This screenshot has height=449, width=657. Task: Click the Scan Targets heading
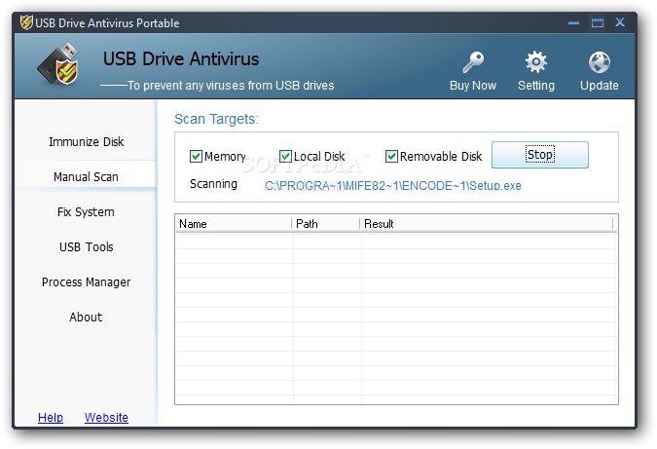216,119
